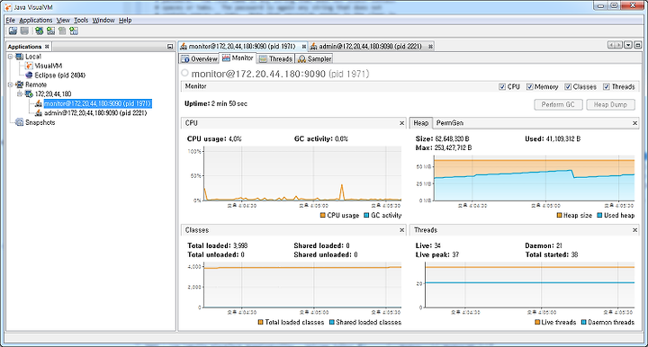Open the document list dropdown arrow

point(628,45)
